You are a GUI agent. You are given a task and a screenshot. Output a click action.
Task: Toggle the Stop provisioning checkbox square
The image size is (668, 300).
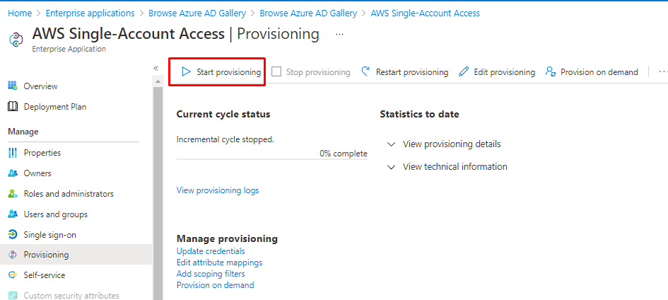276,72
